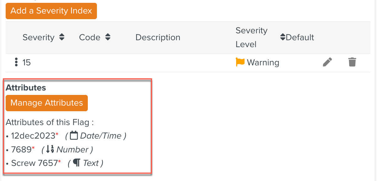Edit severity row with pencil icon

[327, 62]
